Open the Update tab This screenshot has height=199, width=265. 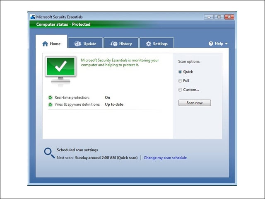point(85,43)
